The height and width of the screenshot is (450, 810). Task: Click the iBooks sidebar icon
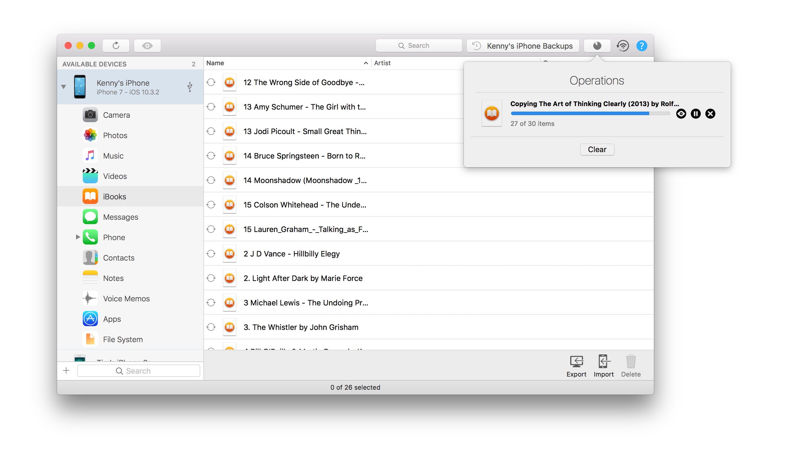(90, 196)
